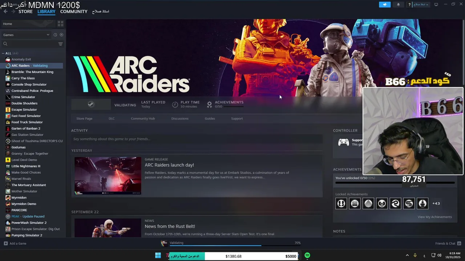Select Mother Simulator
This screenshot has height=261, width=465.
pos(24,191)
